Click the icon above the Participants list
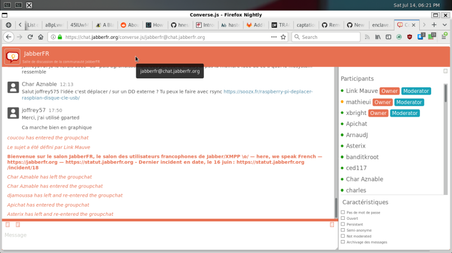 point(445,71)
